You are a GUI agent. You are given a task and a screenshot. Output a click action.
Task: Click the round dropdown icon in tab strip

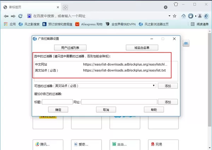tap(165, 7)
